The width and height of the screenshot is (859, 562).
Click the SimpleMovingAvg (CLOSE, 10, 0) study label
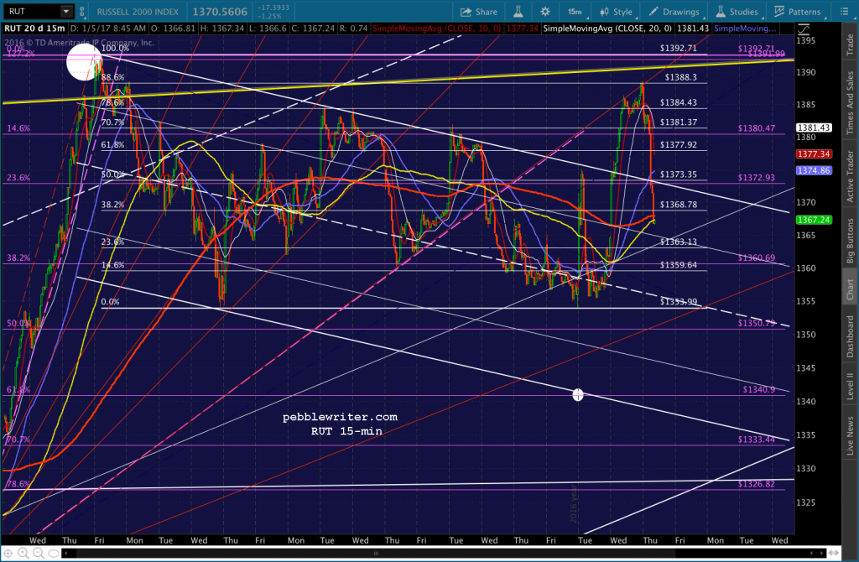tap(436, 28)
